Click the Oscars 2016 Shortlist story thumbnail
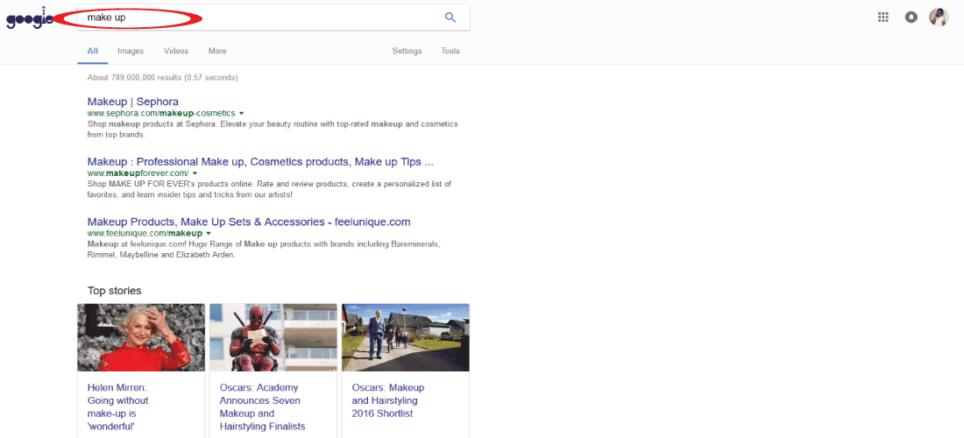Screen dimensions: 964x438 click(x=406, y=337)
